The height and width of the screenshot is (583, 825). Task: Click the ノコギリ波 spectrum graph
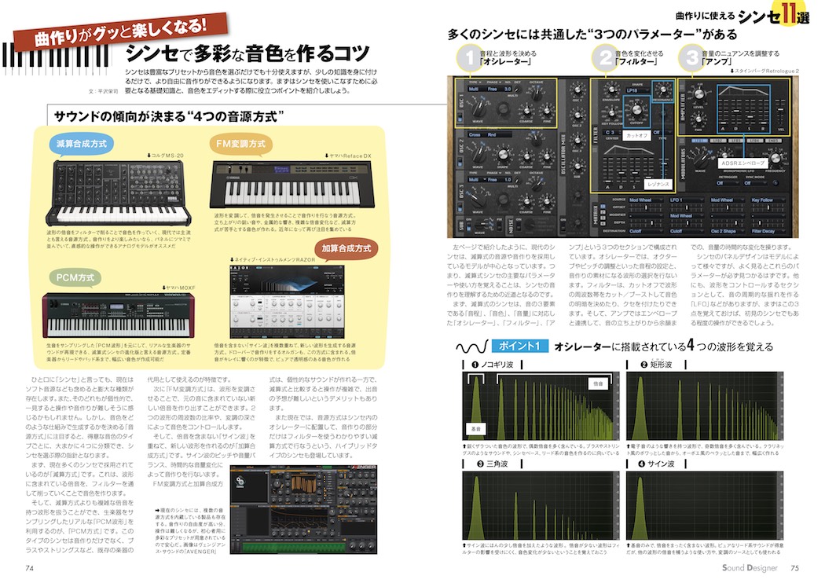[541, 406]
